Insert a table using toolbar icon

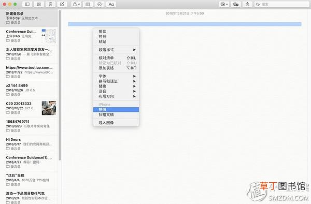click(x=88, y=4)
